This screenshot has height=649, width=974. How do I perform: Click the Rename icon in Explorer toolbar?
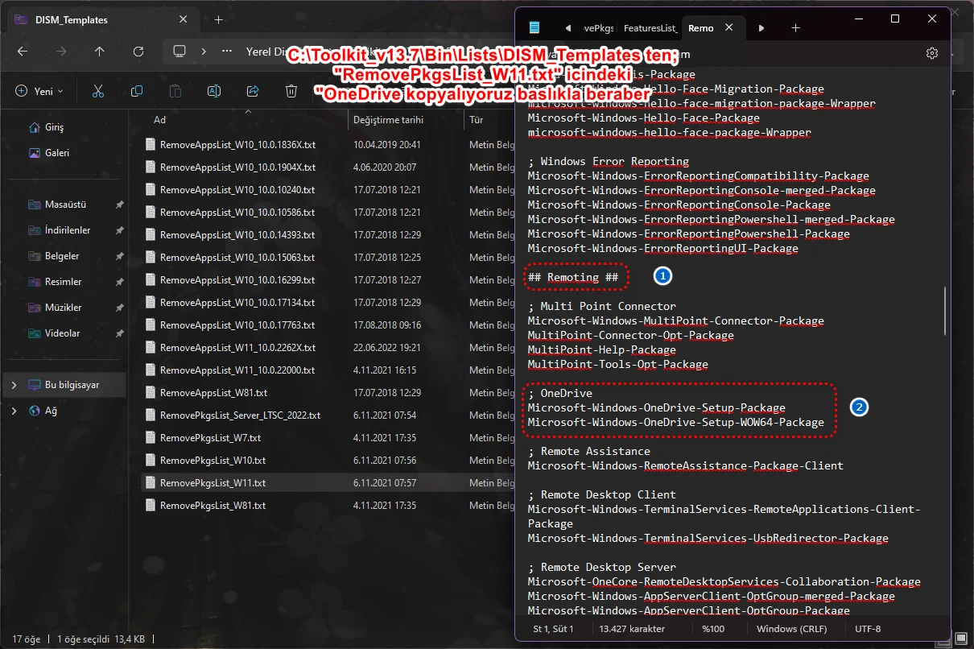214,91
